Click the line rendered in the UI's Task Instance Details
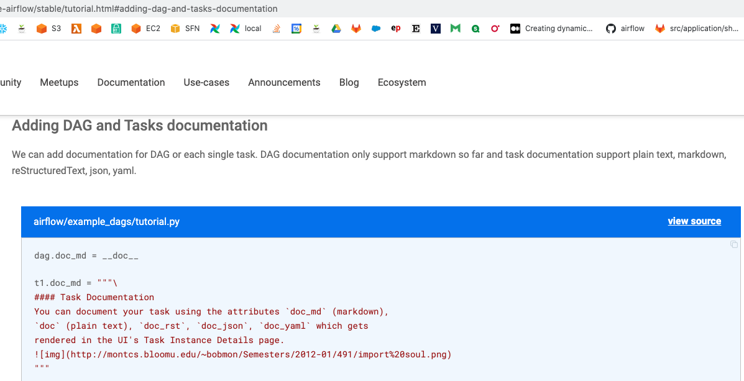744x381 pixels. click(159, 340)
